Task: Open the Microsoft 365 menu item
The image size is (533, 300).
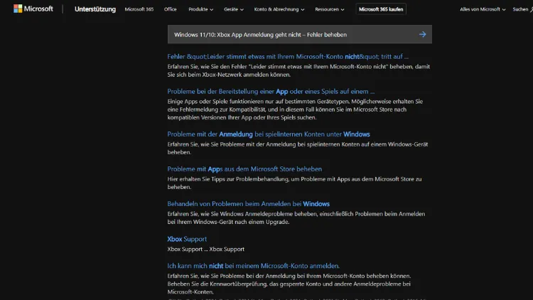Action: click(x=139, y=9)
